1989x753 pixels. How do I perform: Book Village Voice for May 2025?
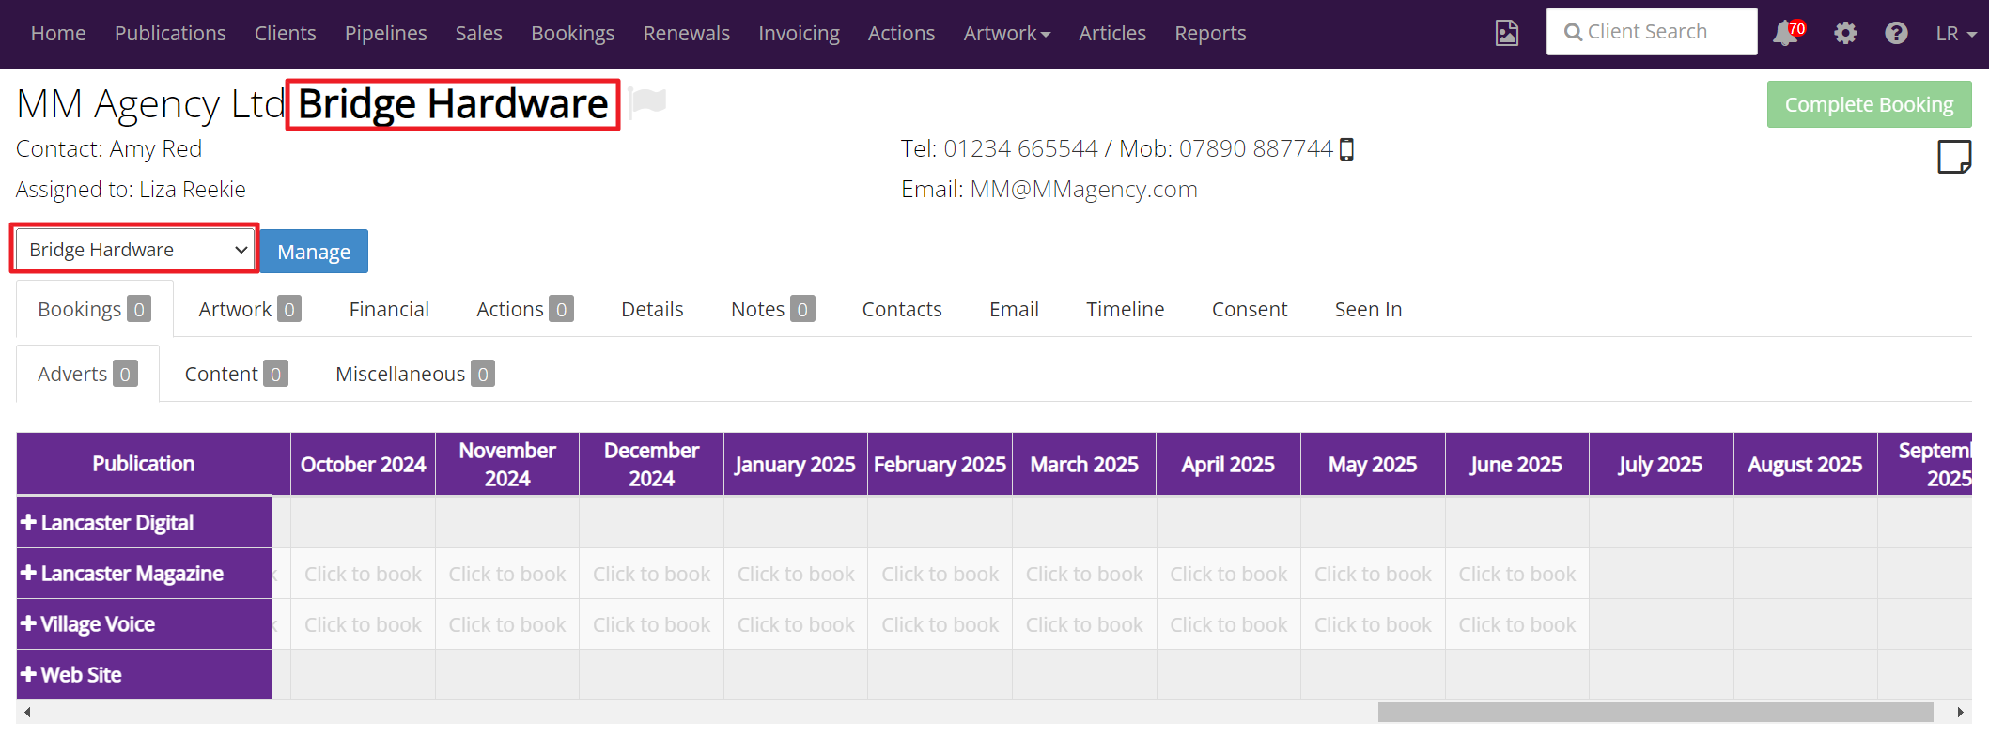point(1373,624)
